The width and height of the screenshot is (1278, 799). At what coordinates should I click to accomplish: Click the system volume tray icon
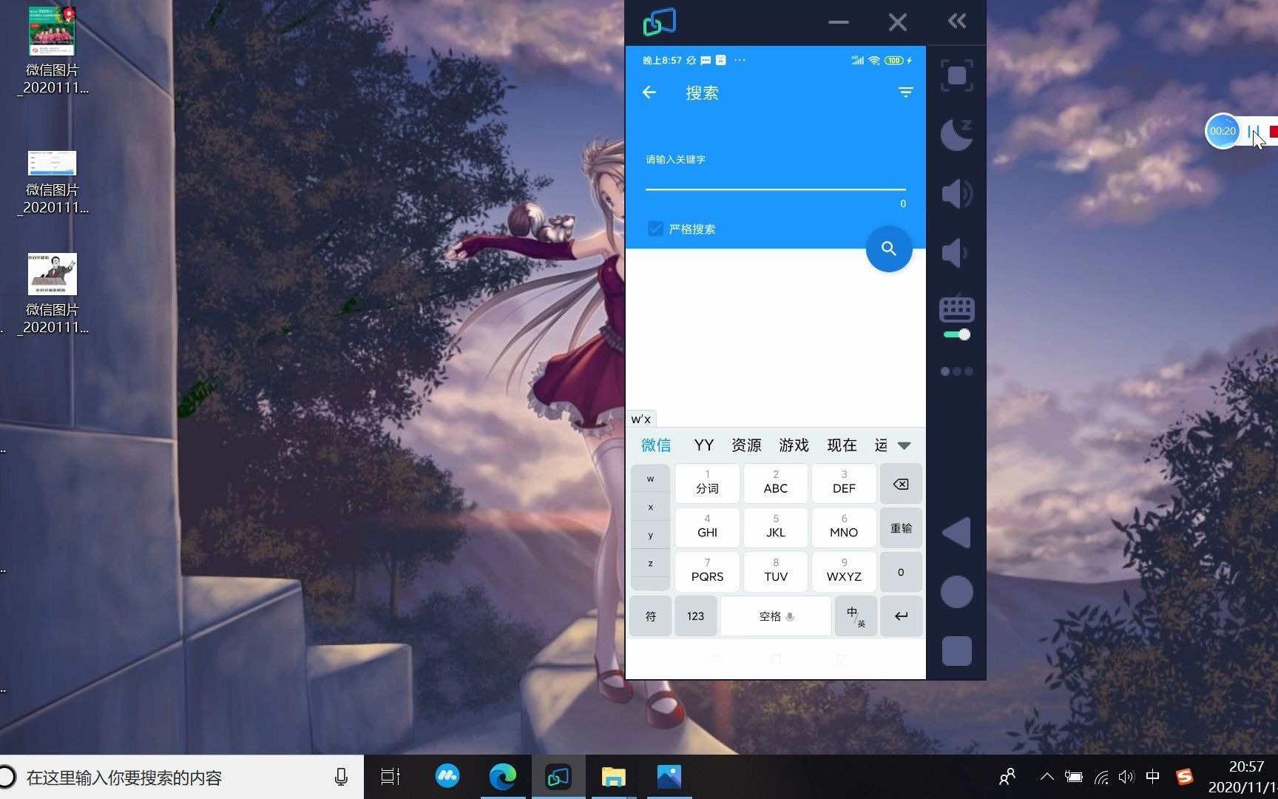(1126, 777)
